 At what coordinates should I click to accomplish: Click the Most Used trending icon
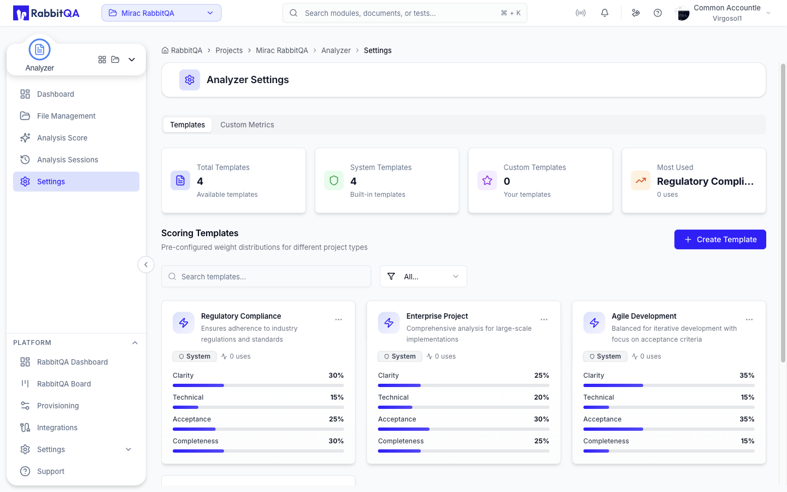[641, 180]
